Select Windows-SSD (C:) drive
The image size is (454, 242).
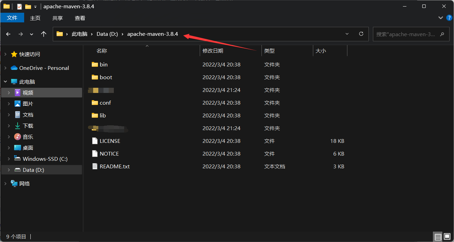tap(45, 159)
